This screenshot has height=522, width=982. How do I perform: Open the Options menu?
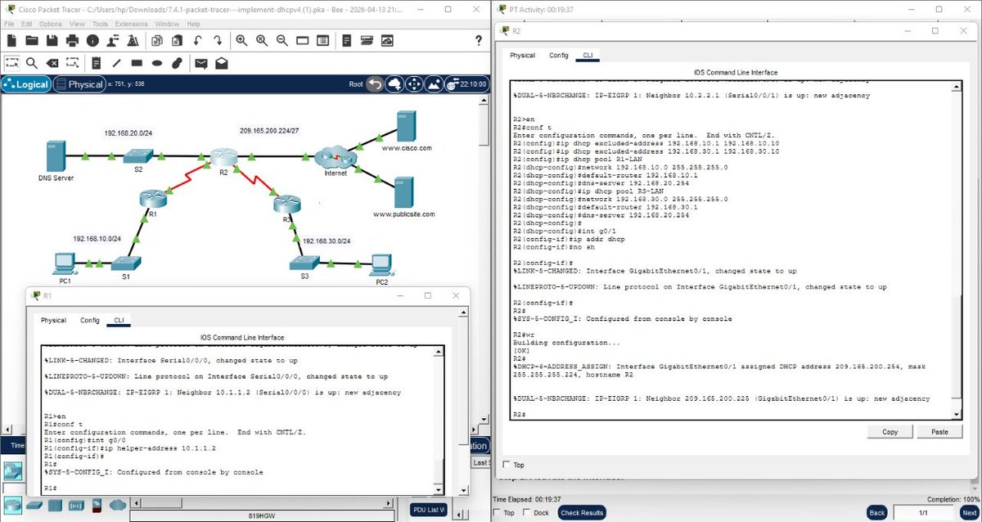(x=51, y=24)
